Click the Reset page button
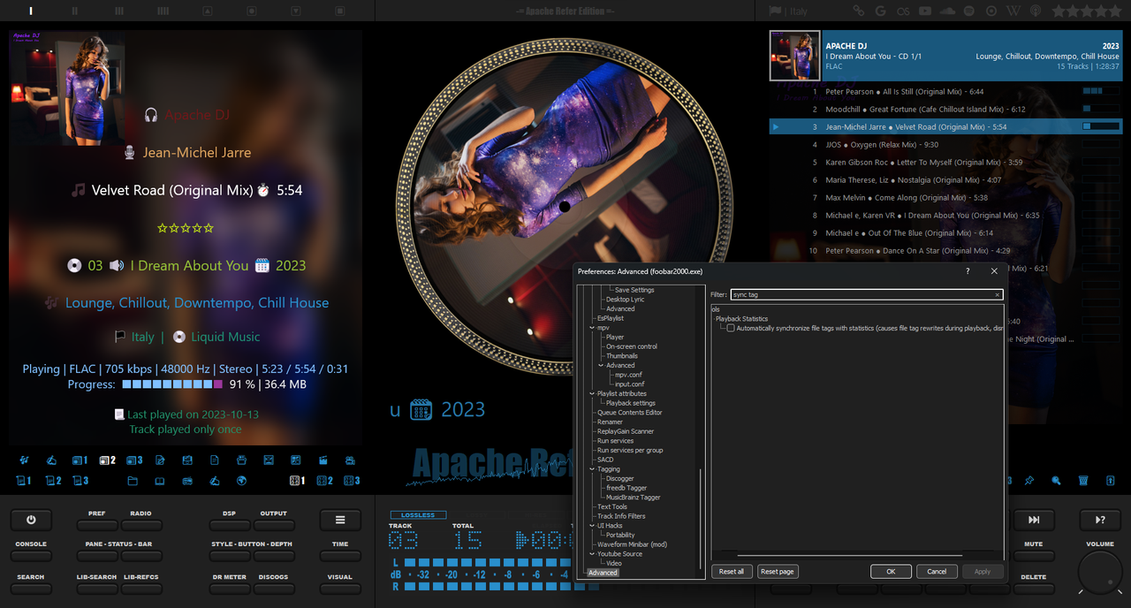This screenshot has height=608, width=1131. pyautogui.click(x=778, y=572)
